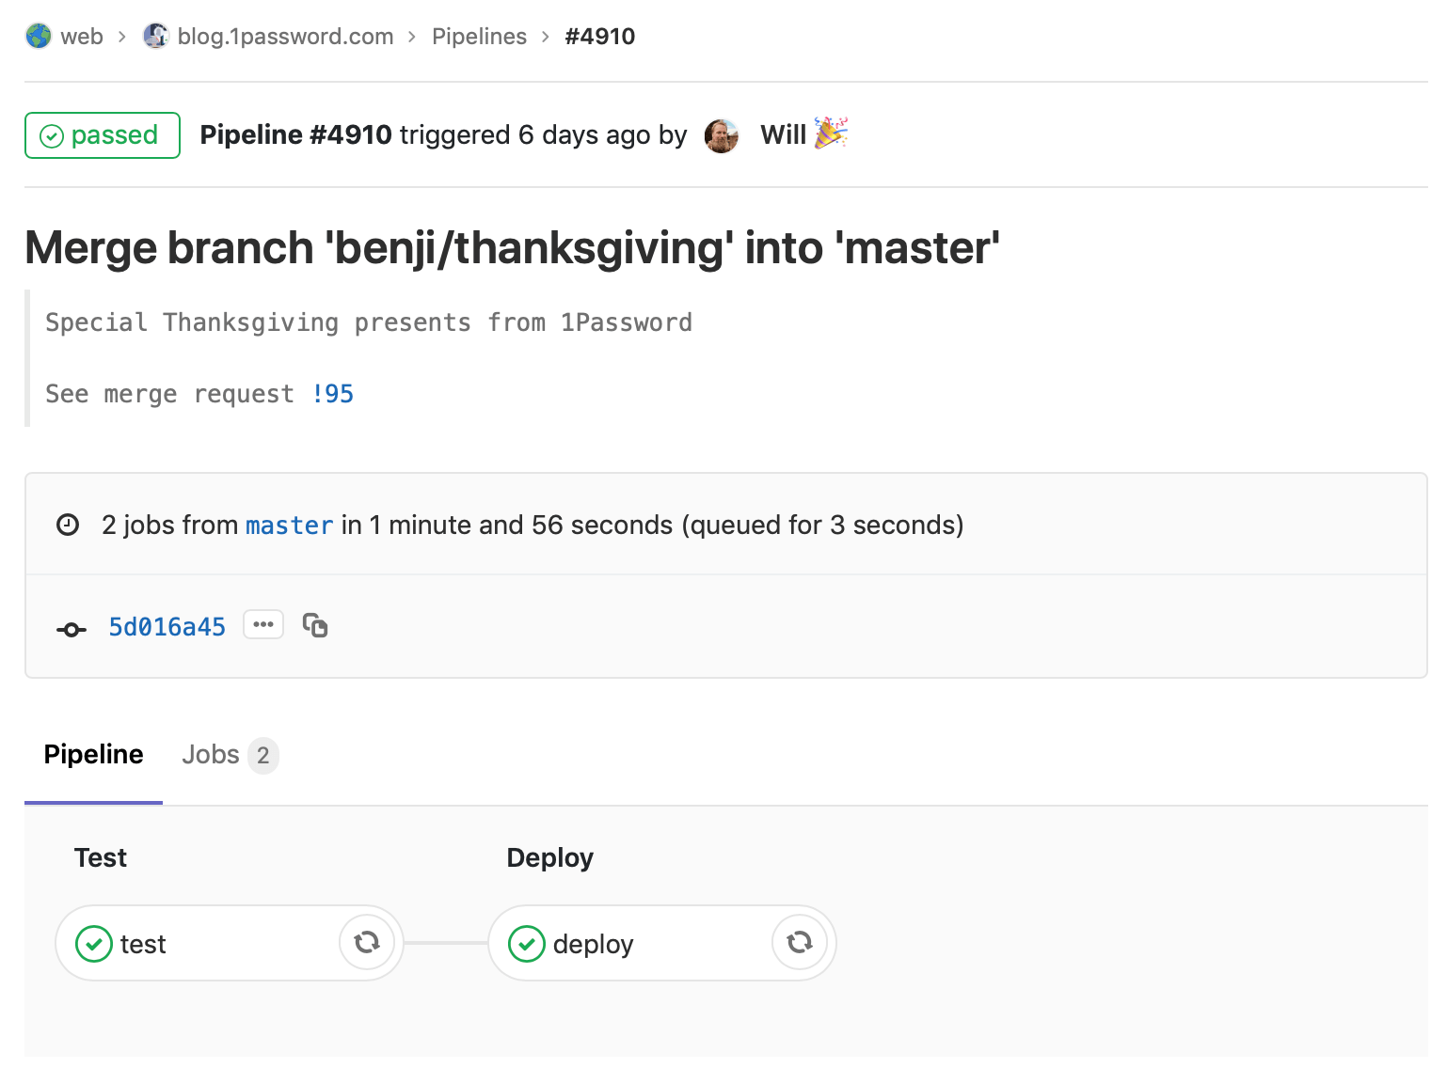Click Will's profile avatar
Viewport: 1447px width, 1083px height.
[721, 135]
